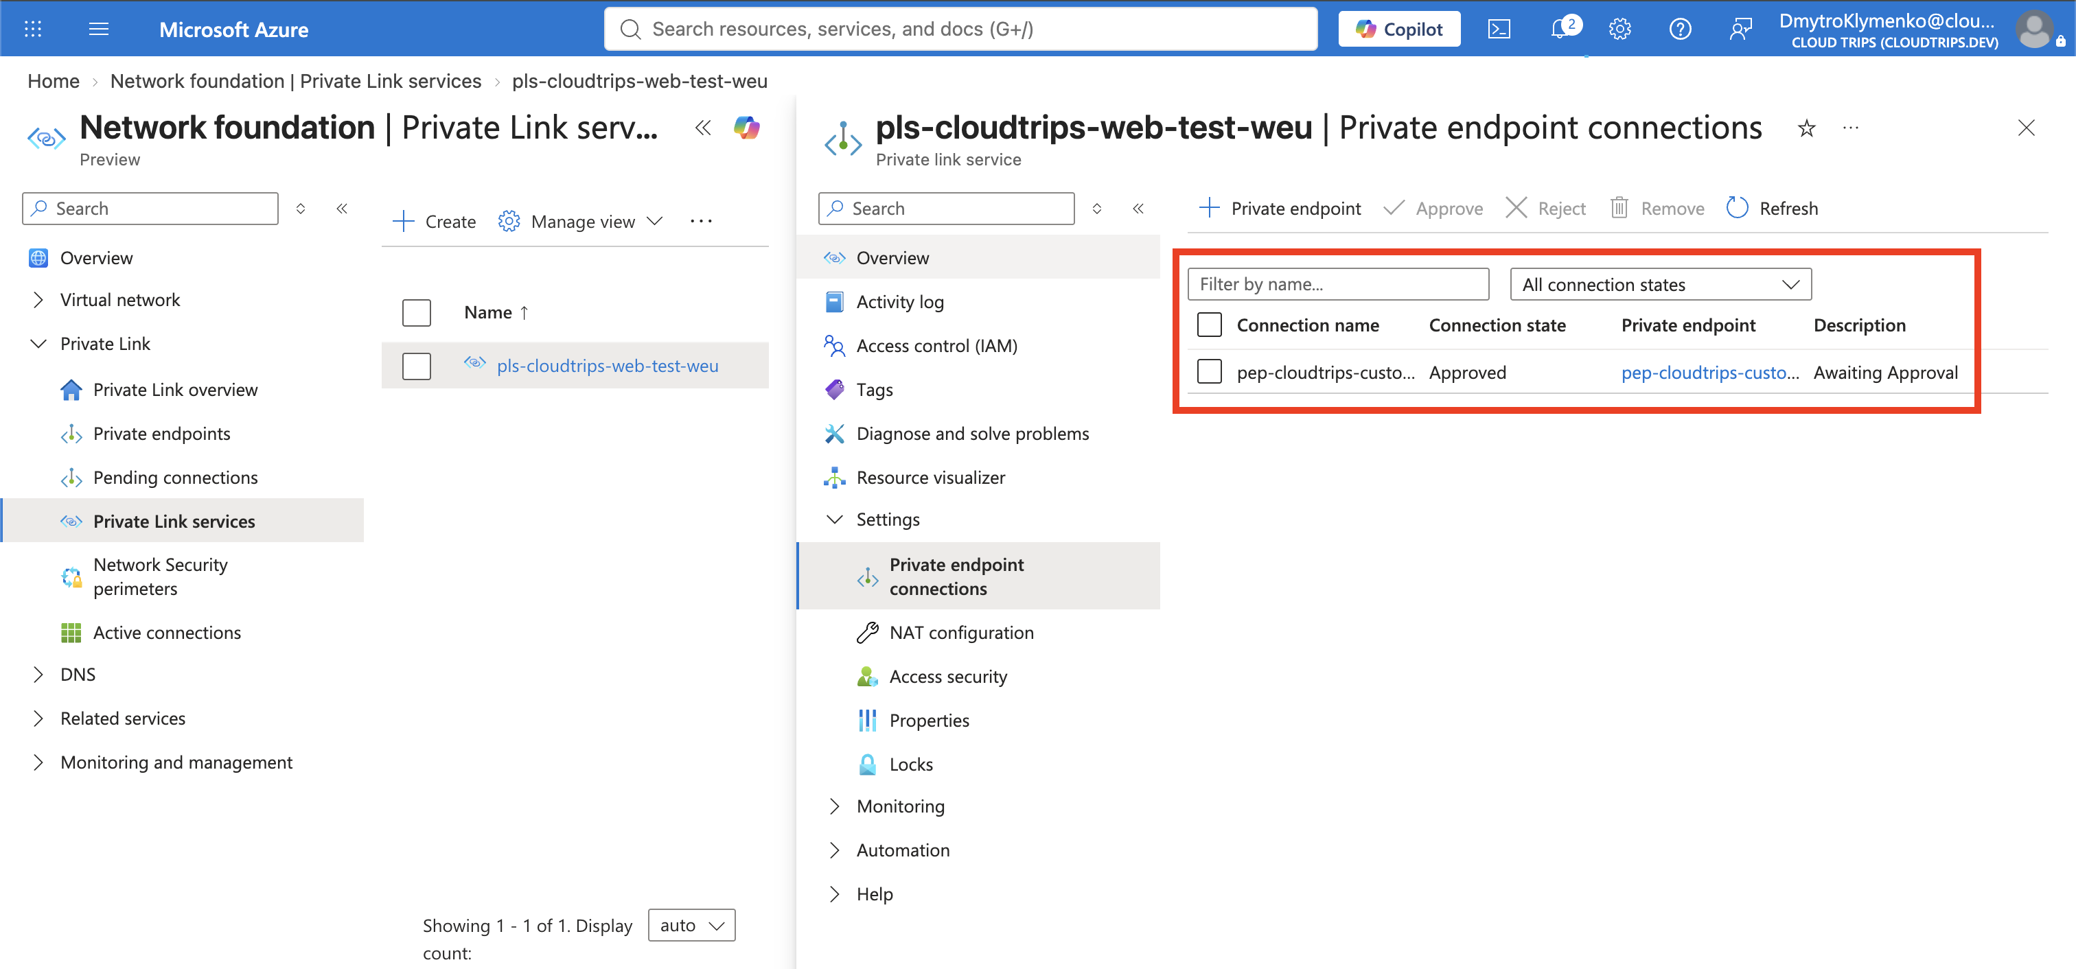2076x969 pixels.
Task: Open pls-cloudtrips-web-test-weu link in list
Action: [607, 366]
